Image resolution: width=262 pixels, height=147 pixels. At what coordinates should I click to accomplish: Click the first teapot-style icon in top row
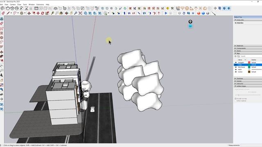tap(8, 8)
